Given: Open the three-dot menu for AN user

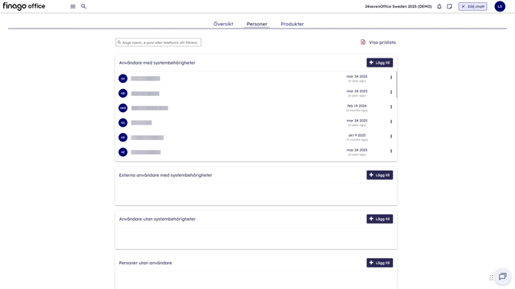Looking at the screenshot, I should pos(390,136).
